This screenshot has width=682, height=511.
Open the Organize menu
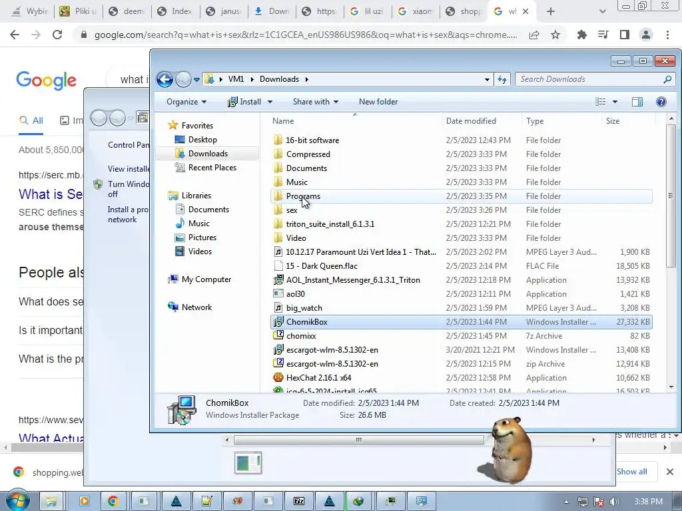186,102
